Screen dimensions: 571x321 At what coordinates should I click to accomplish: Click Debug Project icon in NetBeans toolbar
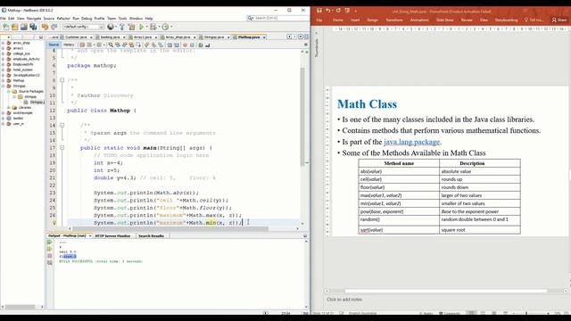(x=153, y=27)
